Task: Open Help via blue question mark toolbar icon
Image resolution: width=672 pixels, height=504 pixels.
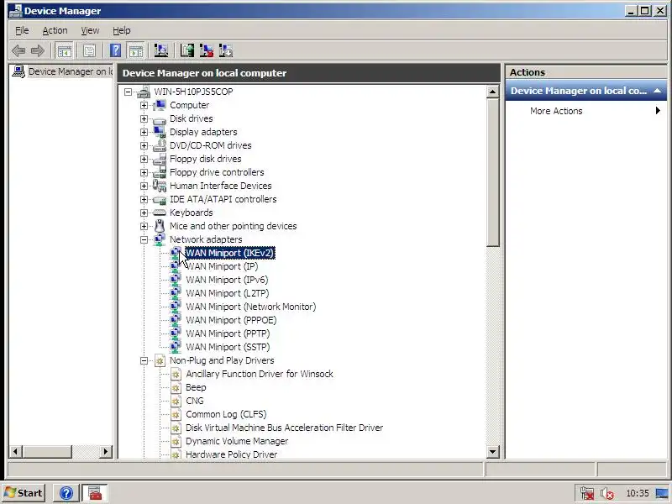Action: tap(115, 51)
